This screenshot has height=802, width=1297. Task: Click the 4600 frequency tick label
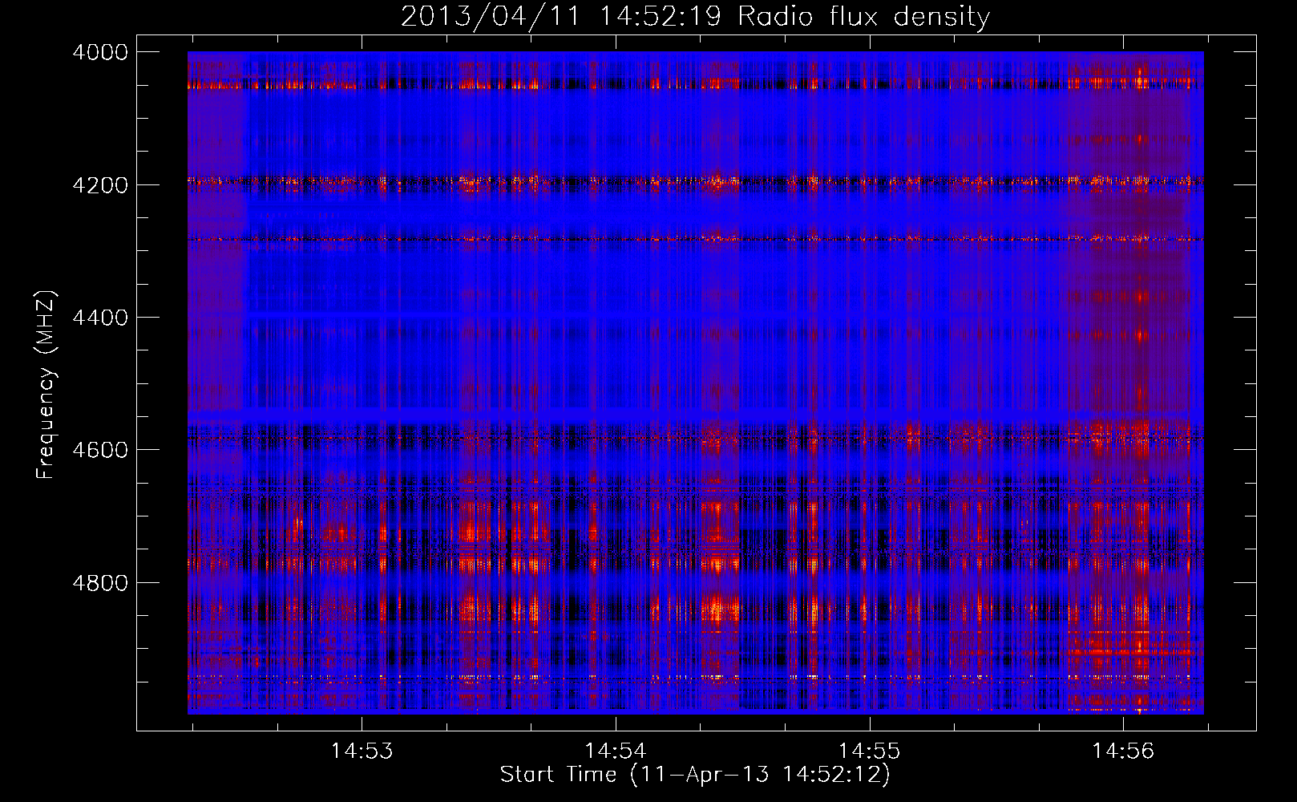[100, 450]
